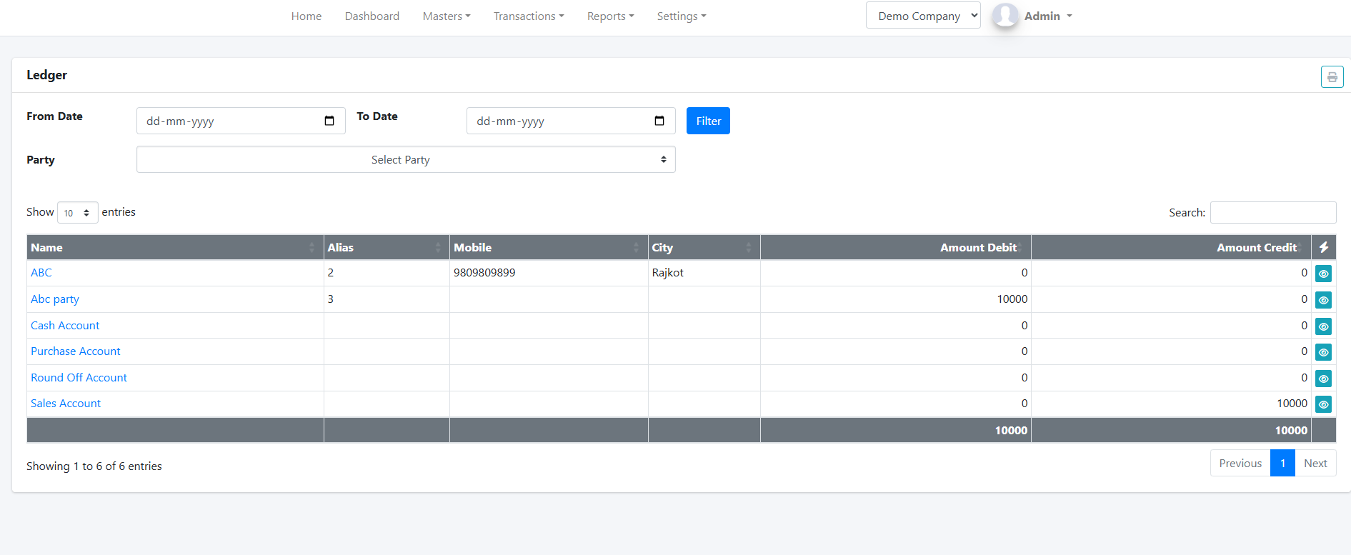
Task: Expand the Transactions menu
Action: click(528, 16)
